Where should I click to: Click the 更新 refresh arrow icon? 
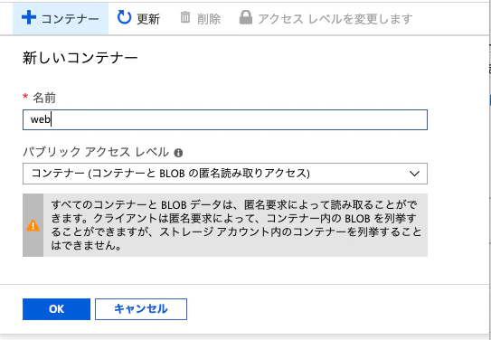(x=124, y=17)
